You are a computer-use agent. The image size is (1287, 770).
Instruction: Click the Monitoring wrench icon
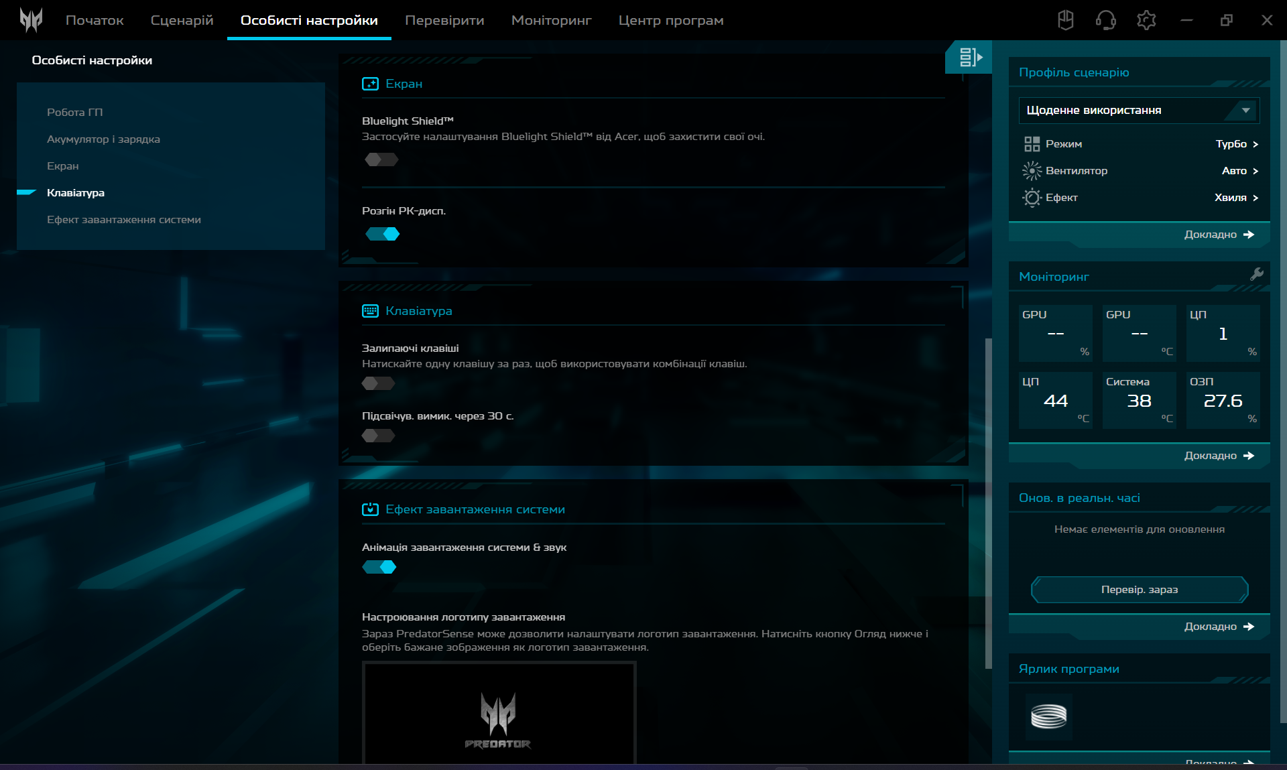click(x=1256, y=274)
